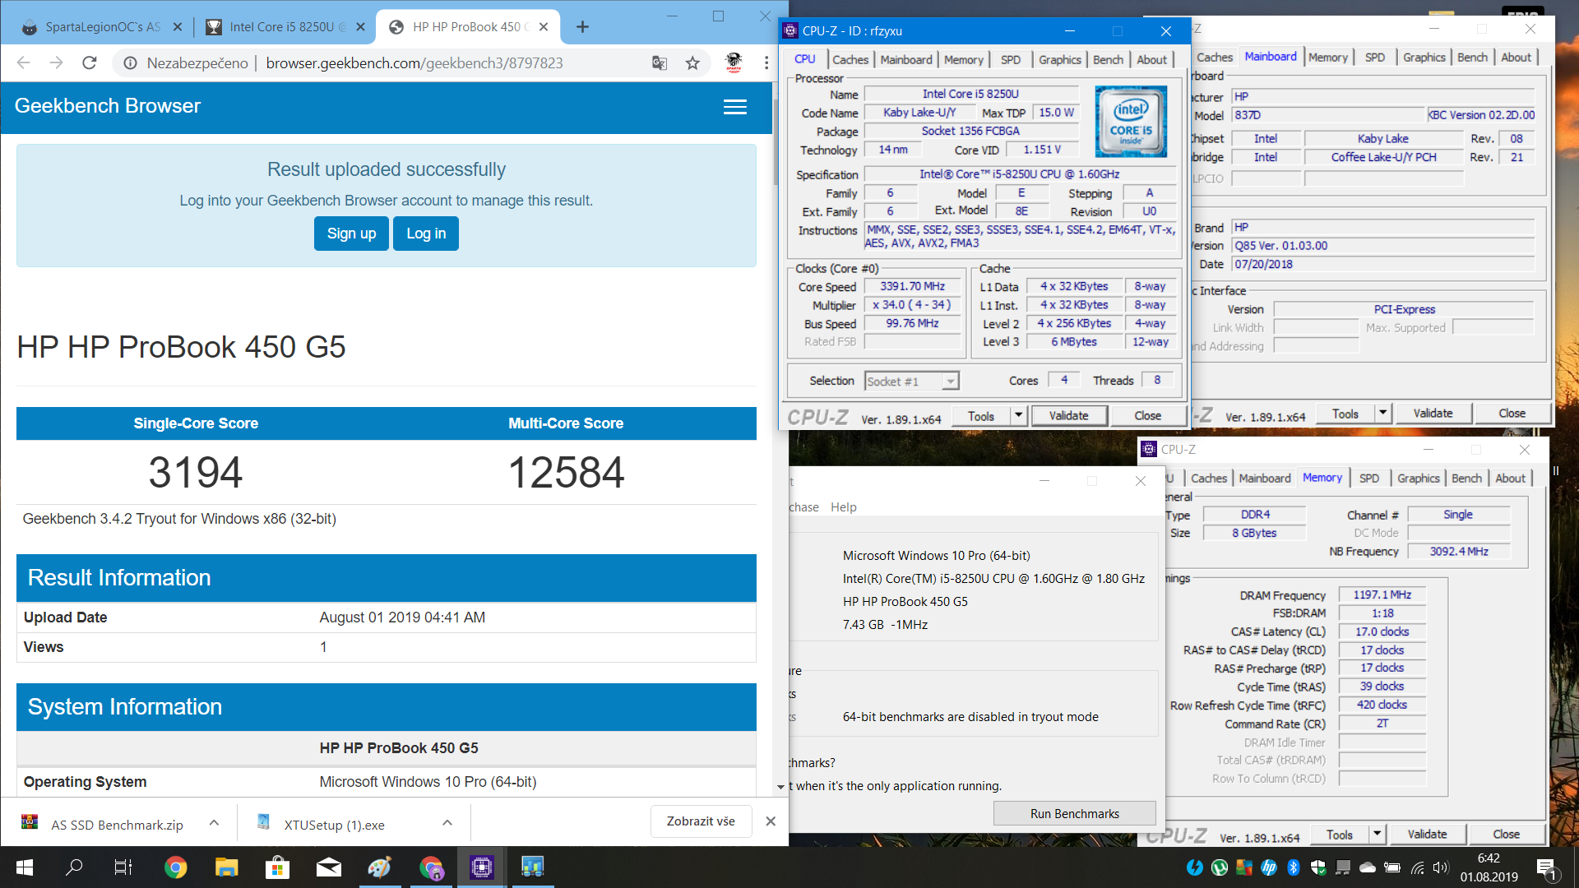Go back to the previous page
This screenshot has width=1579, height=888.
(23, 62)
